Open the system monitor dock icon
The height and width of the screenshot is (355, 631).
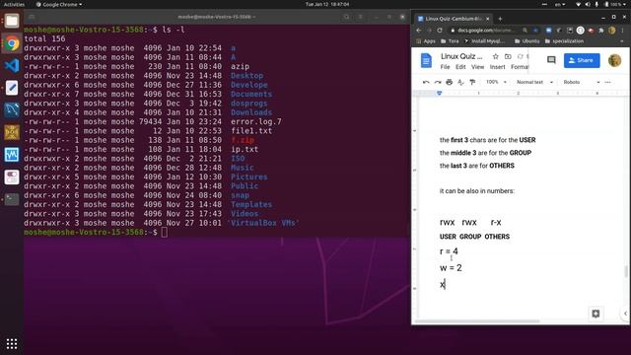pyautogui.click(x=12, y=154)
